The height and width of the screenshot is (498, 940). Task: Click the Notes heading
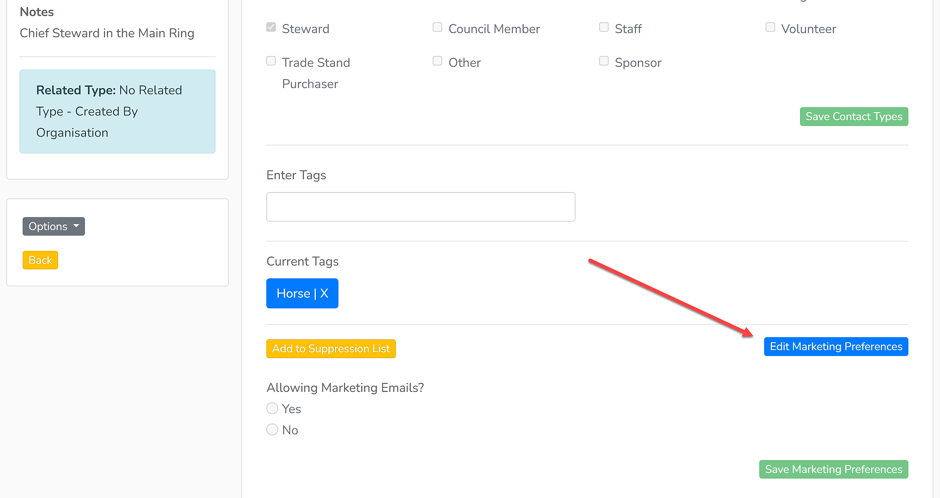click(37, 12)
